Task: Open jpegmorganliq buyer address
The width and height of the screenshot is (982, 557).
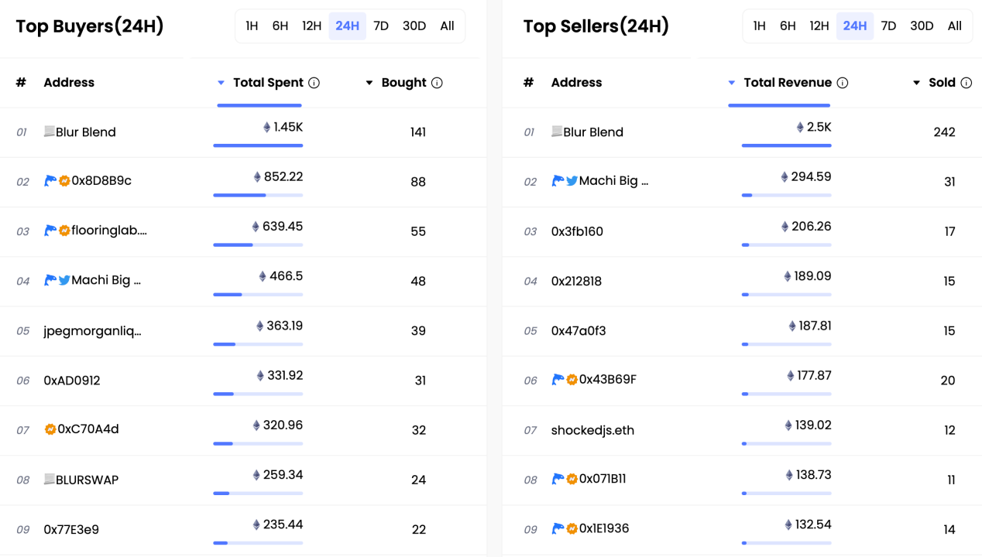Action: click(x=93, y=331)
